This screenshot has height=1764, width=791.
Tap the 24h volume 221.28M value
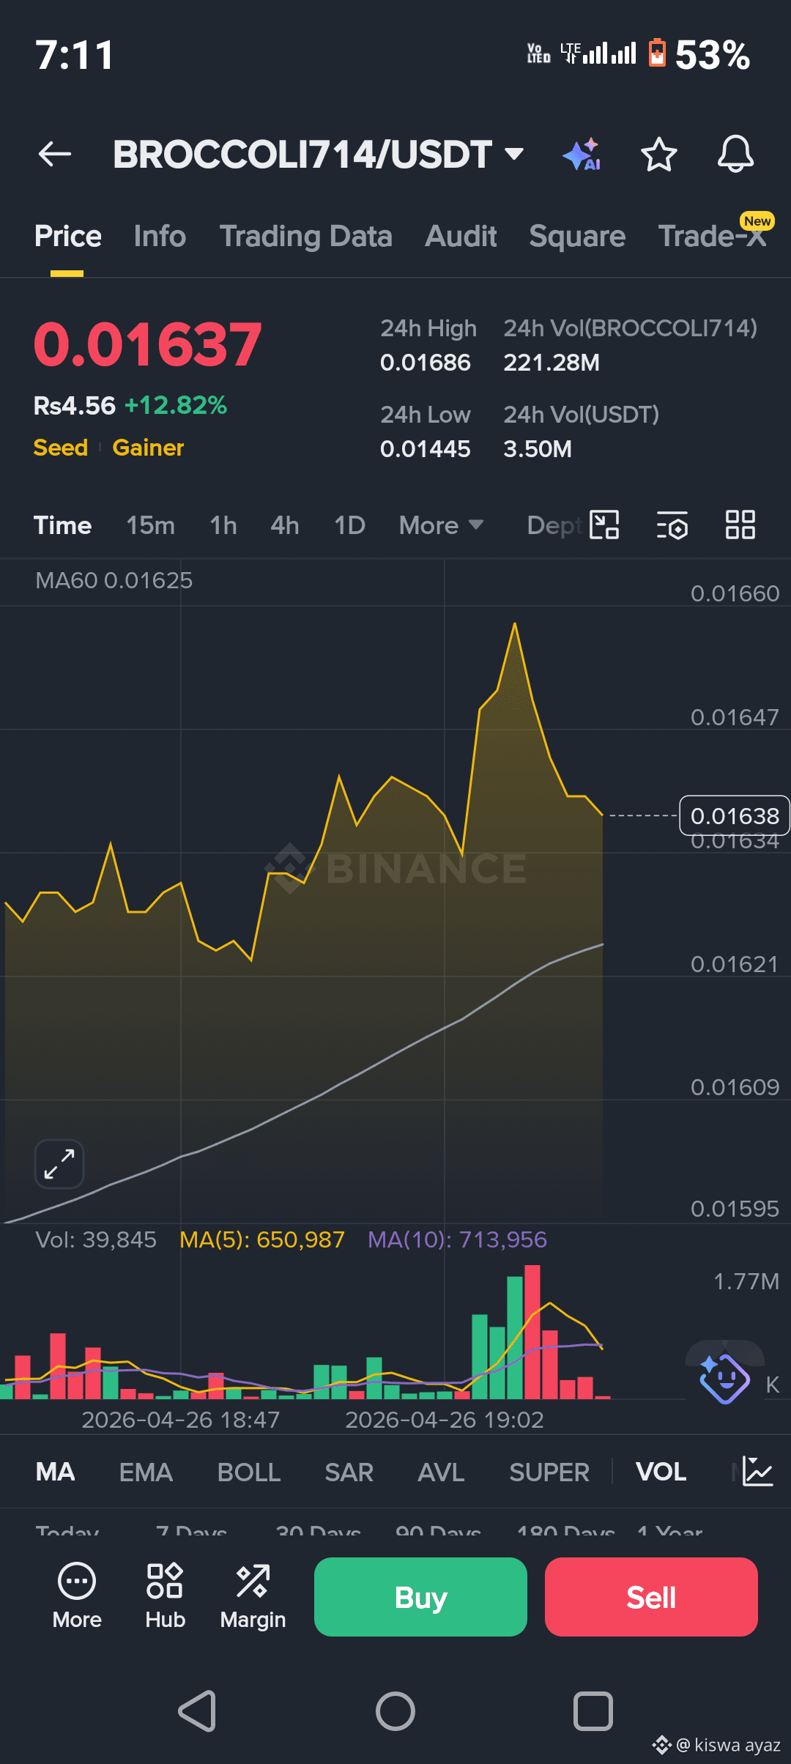pyautogui.click(x=552, y=363)
